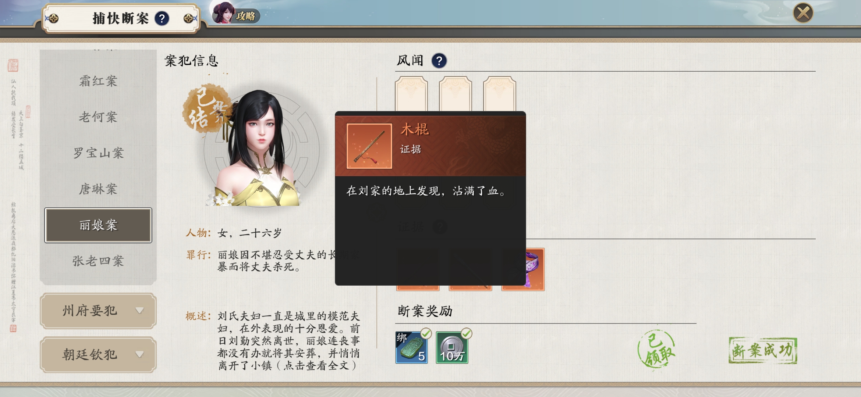
Task: Open the 张老四案 case entry
Action: tap(98, 261)
